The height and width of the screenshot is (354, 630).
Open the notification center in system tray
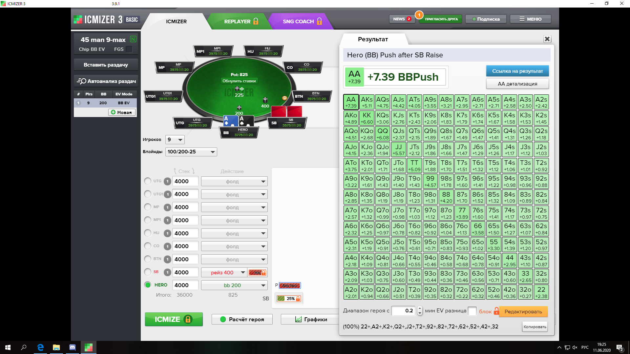coord(620,348)
